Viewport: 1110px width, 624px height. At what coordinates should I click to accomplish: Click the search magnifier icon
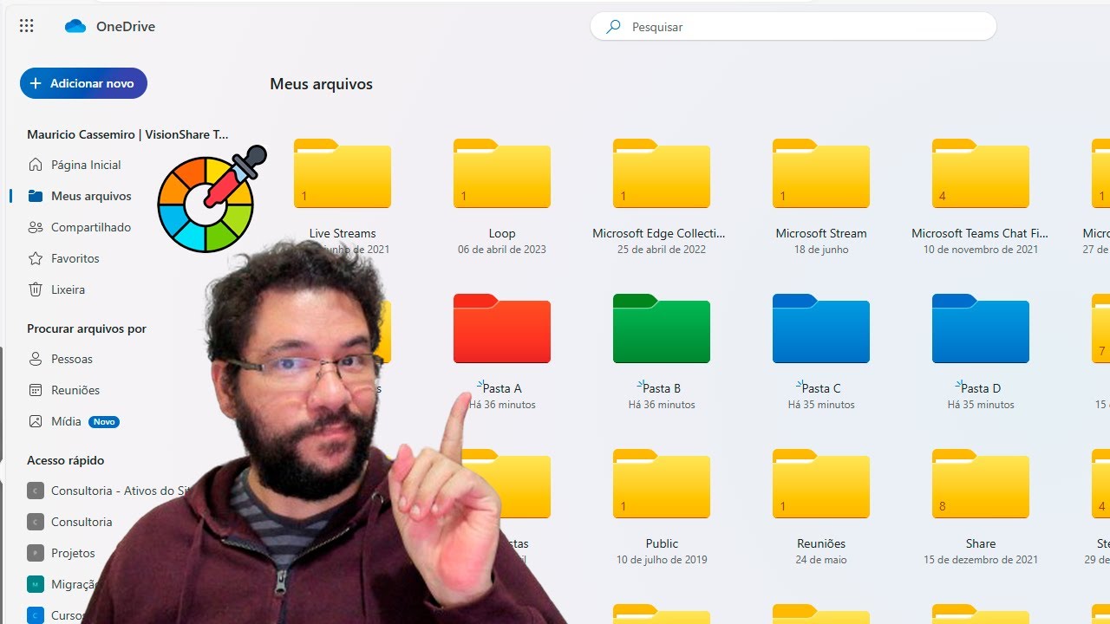tap(614, 27)
